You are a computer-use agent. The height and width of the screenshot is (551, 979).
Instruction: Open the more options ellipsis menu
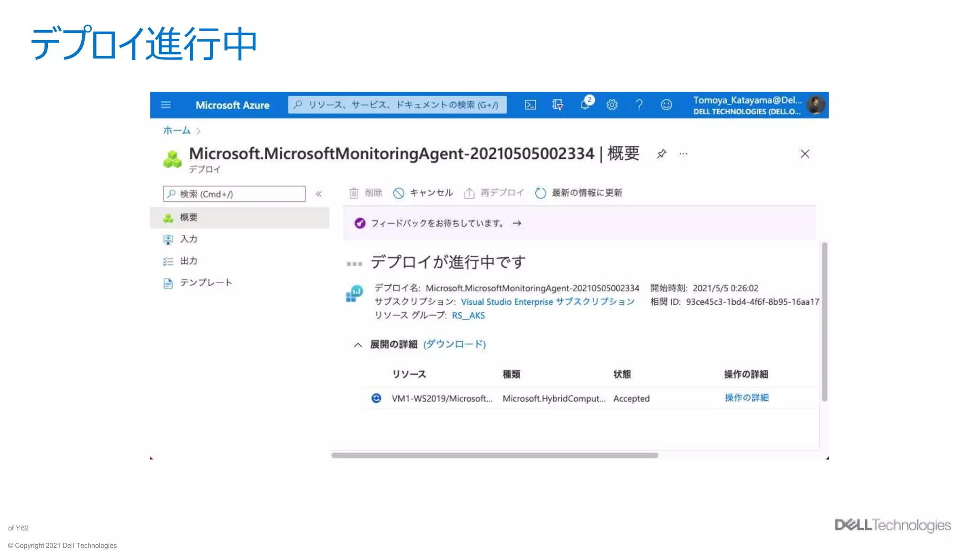684,154
